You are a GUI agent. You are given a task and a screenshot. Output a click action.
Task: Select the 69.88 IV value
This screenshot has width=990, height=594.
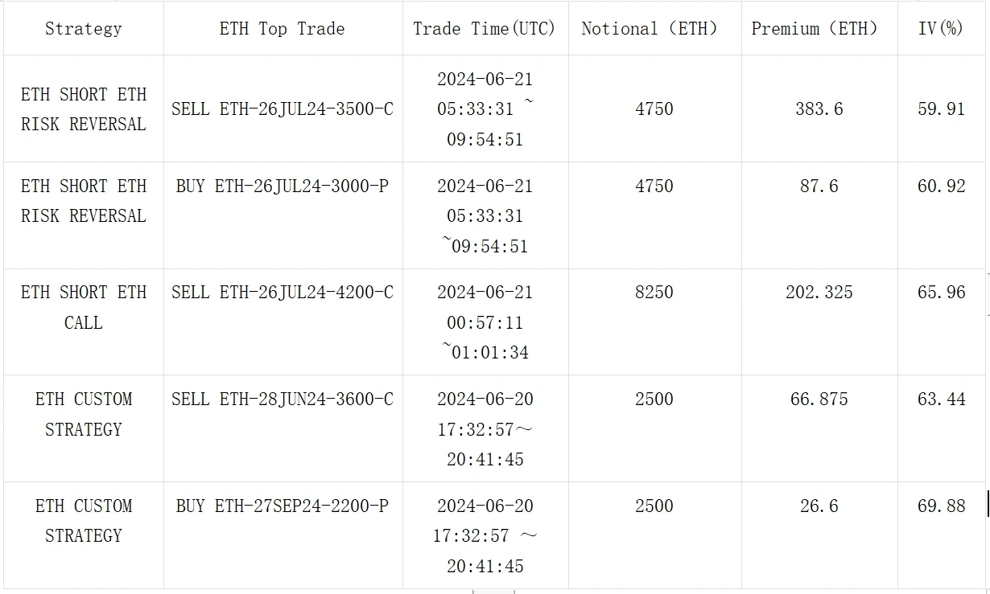941,506
